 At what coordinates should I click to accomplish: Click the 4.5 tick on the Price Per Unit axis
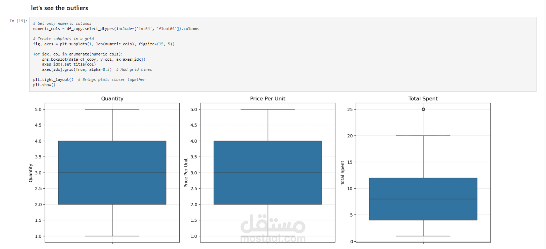(x=194, y=125)
